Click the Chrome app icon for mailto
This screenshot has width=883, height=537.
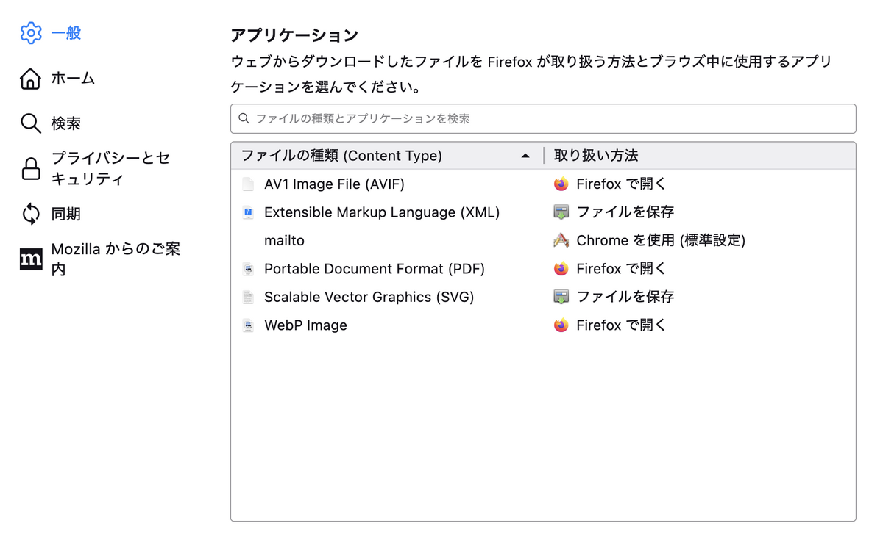[x=561, y=240]
